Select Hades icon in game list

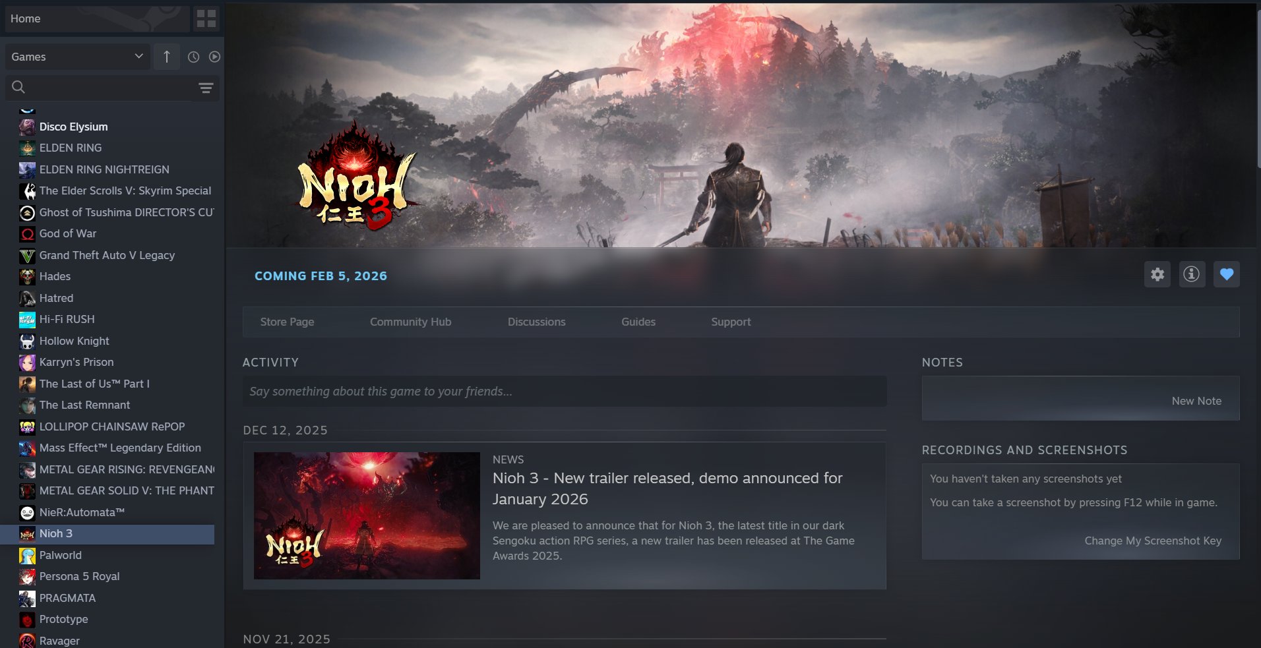(x=27, y=277)
